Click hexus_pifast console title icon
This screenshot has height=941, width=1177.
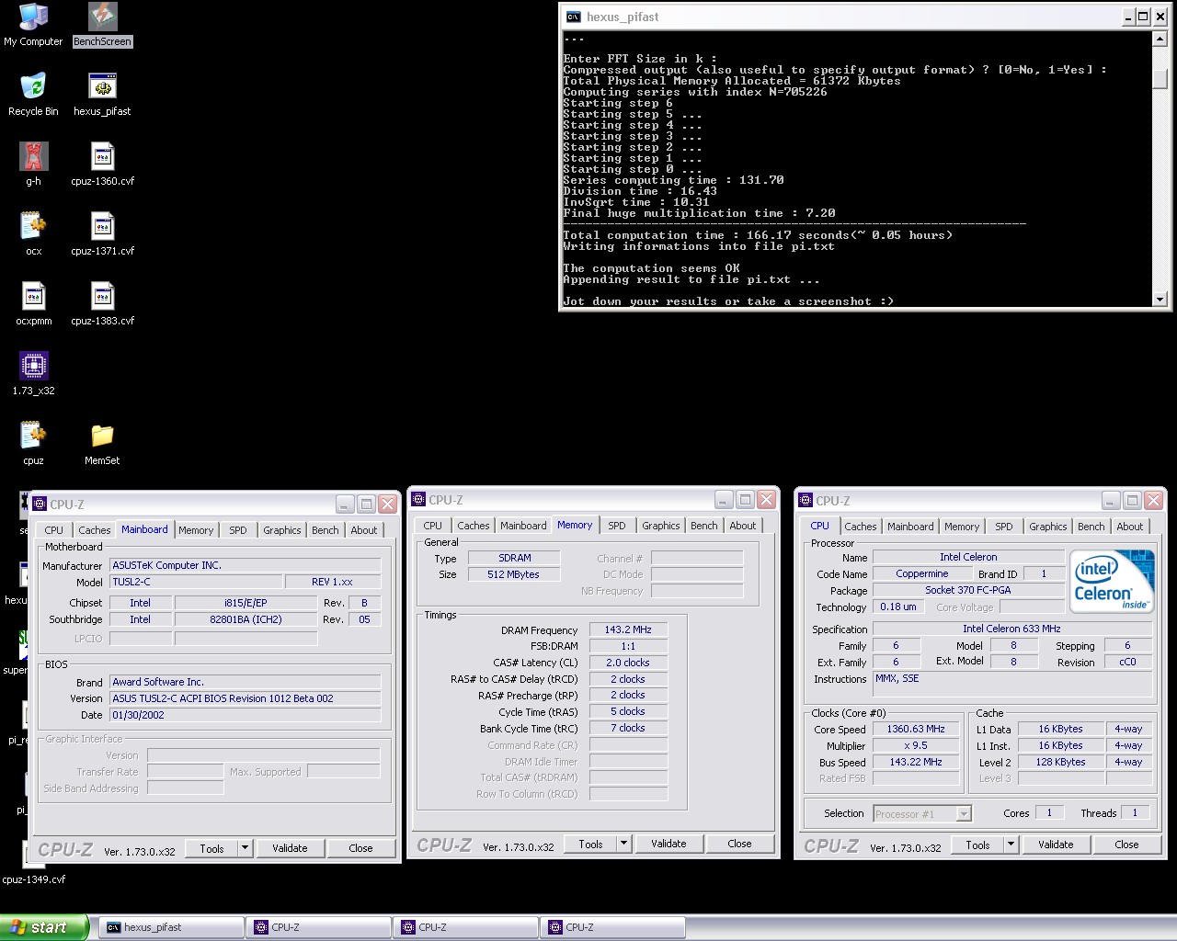(573, 17)
